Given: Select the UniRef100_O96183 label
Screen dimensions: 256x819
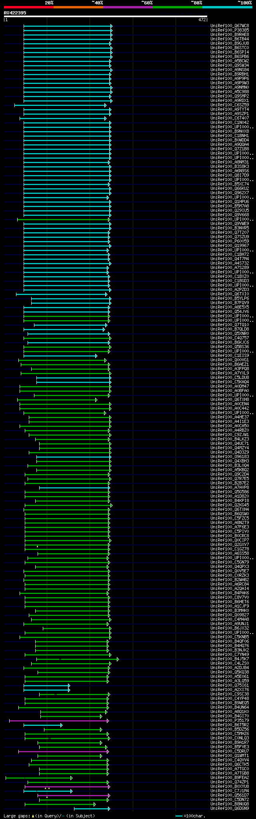Looking at the screenshot, I should pyautogui.click(x=230, y=457).
